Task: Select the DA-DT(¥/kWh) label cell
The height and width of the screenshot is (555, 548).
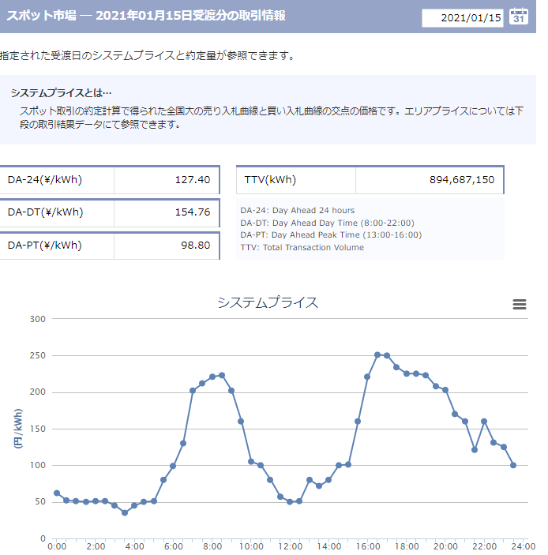Action: pos(57,212)
